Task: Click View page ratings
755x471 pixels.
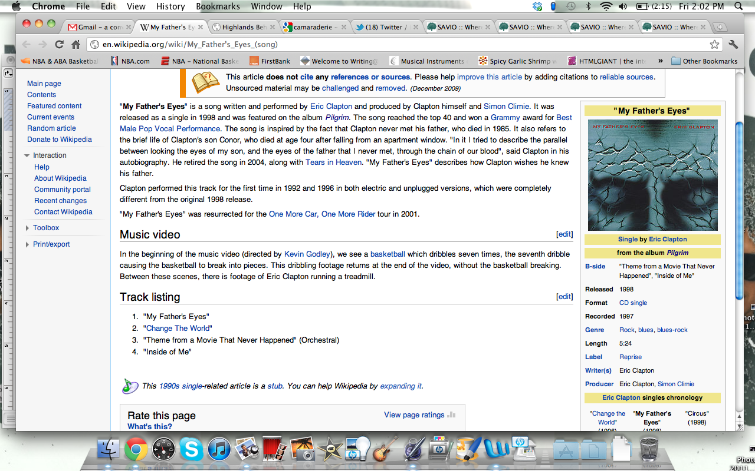Action: 414,415
